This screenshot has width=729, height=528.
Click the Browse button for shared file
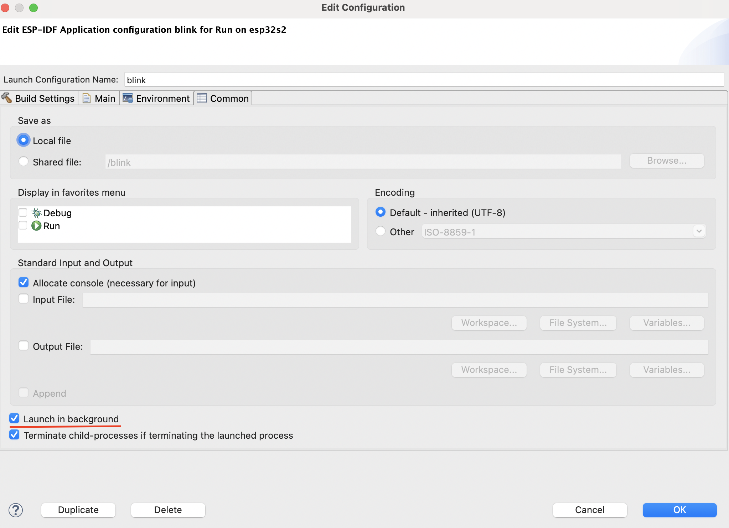point(666,160)
